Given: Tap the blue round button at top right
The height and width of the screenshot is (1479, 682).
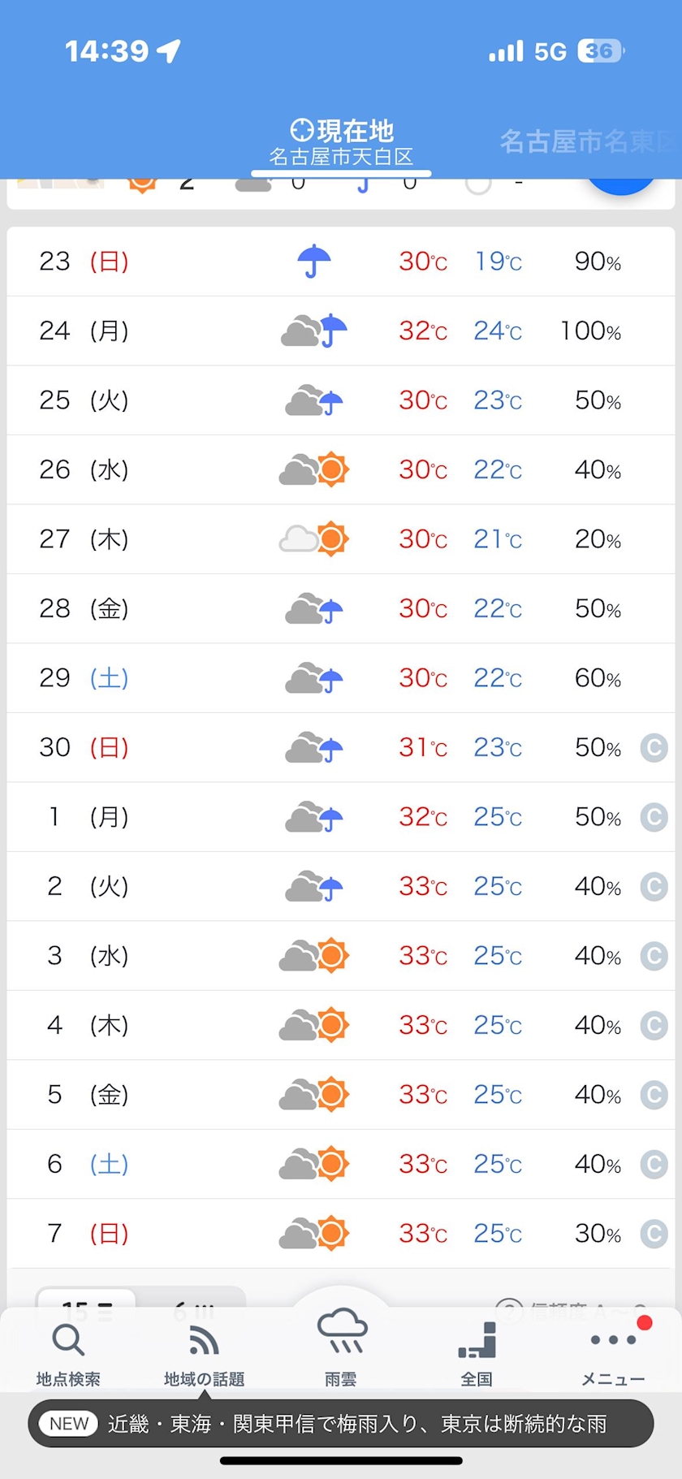Looking at the screenshot, I should pos(621,185).
